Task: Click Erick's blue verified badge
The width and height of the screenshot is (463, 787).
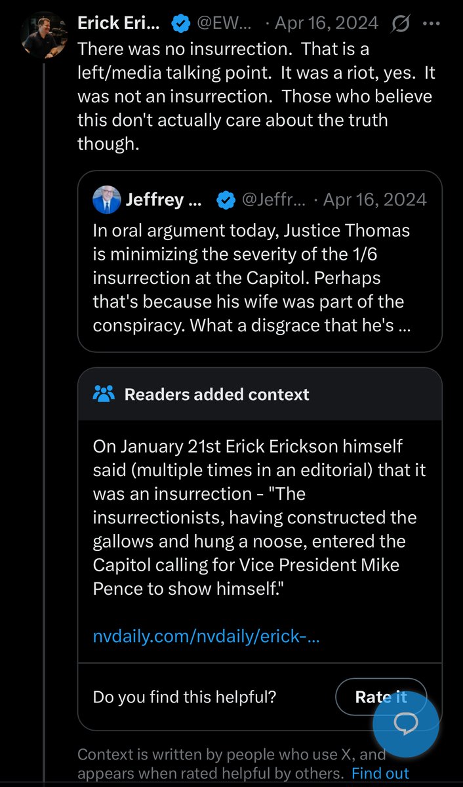Action: tap(180, 24)
